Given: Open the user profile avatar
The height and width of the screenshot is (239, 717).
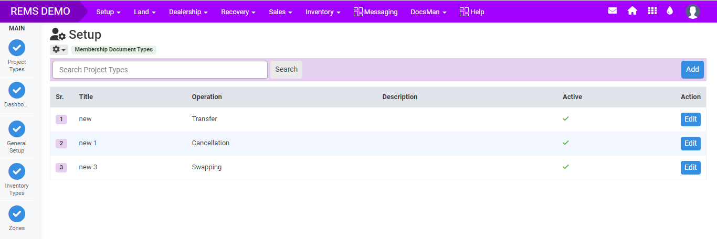Looking at the screenshot, I should [692, 12].
